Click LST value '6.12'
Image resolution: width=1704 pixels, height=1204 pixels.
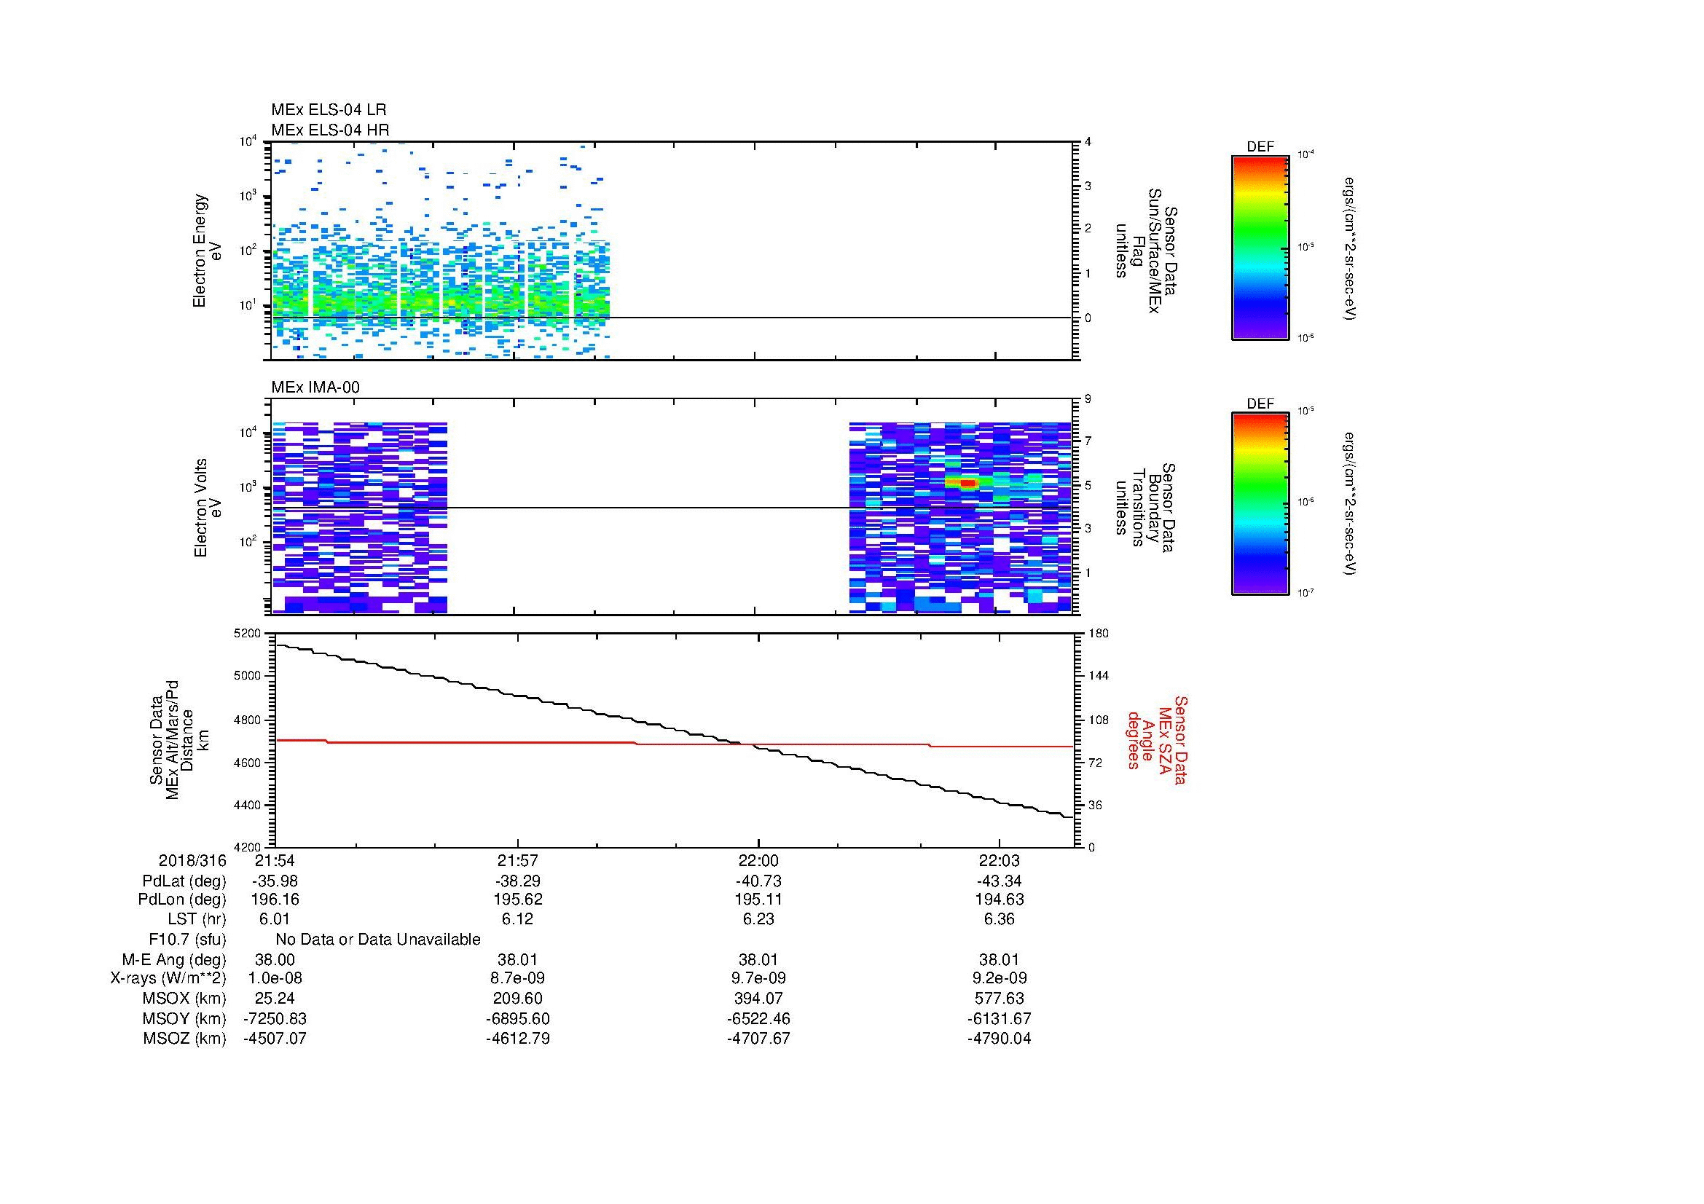pos(517,919)
